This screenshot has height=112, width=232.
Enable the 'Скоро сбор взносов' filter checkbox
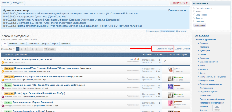(194, 8)
